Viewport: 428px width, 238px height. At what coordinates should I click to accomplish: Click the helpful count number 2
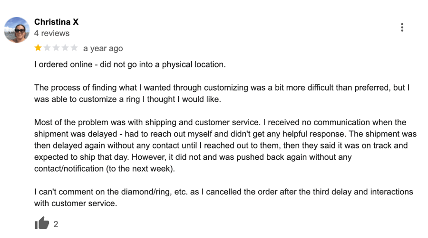[x=56, y=224]
